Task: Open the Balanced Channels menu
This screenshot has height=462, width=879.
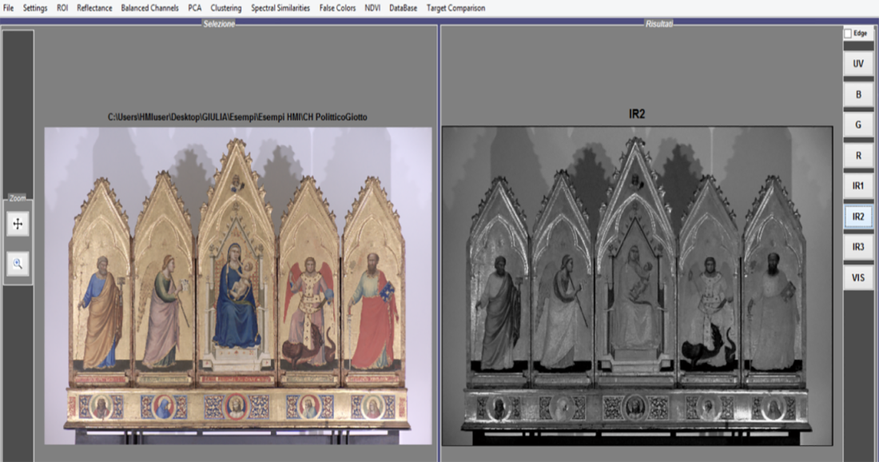Action: 149,8
